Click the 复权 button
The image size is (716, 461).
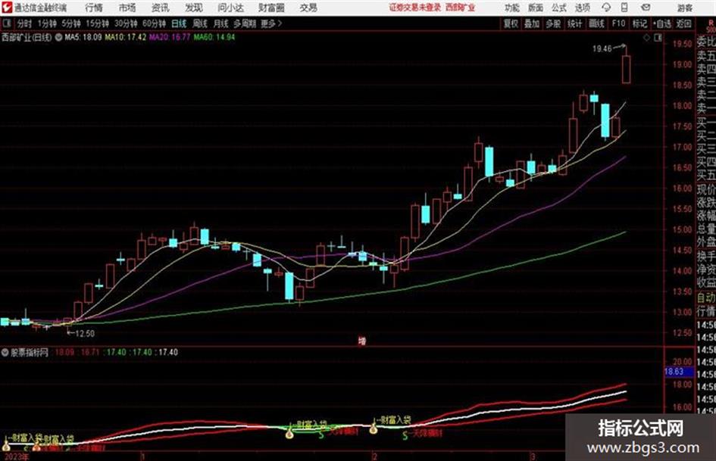511,23
